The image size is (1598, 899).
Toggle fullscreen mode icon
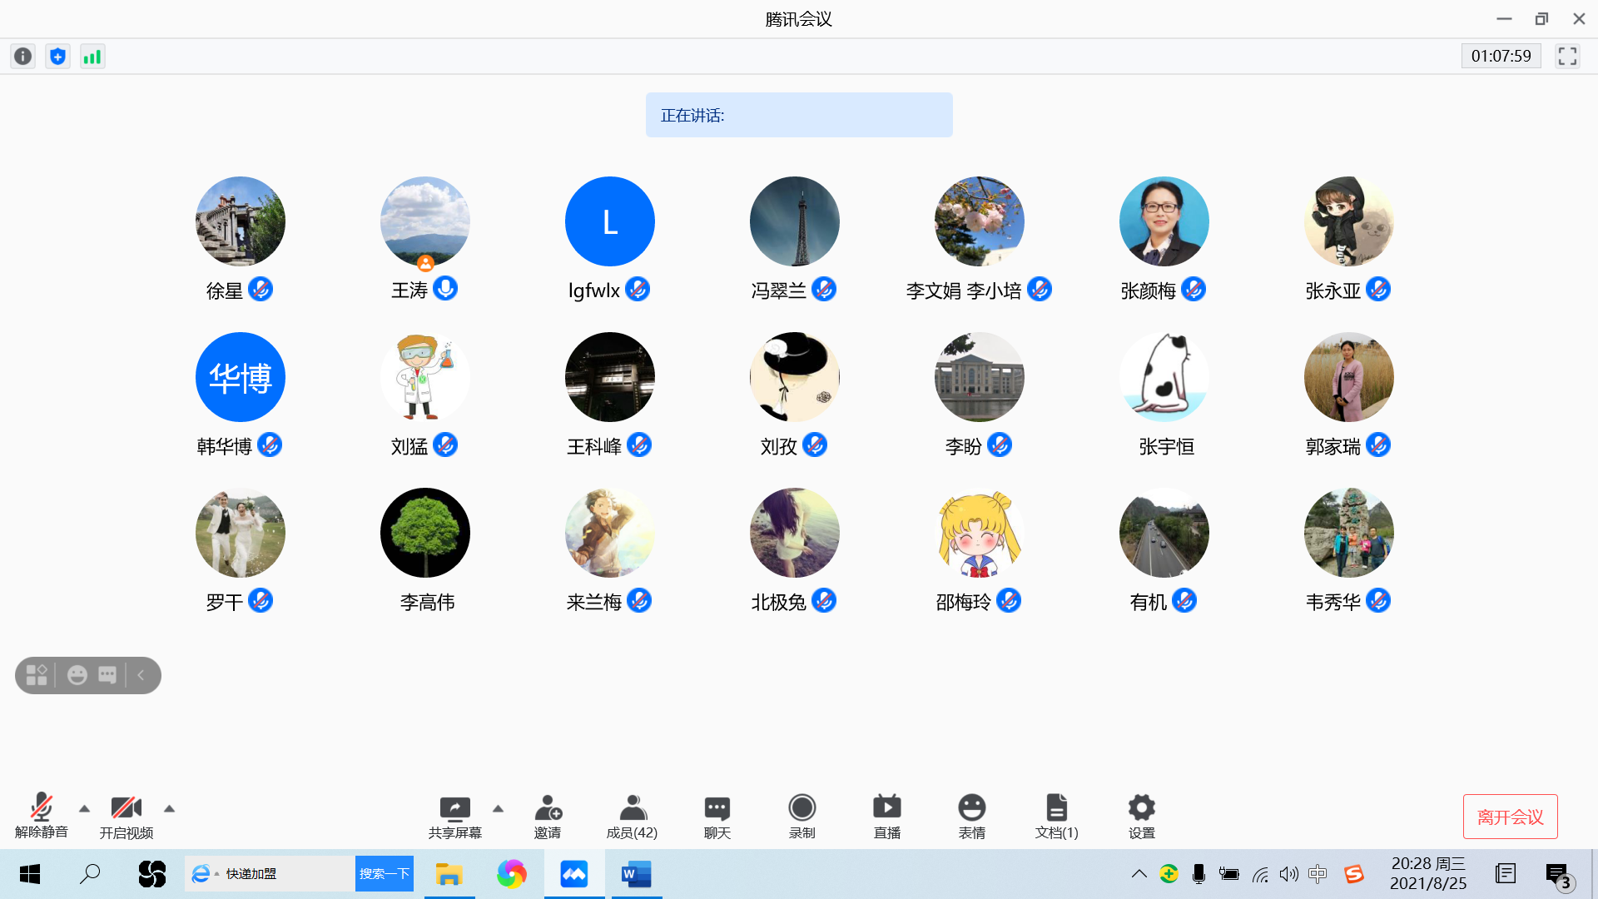coord(1567,56)
